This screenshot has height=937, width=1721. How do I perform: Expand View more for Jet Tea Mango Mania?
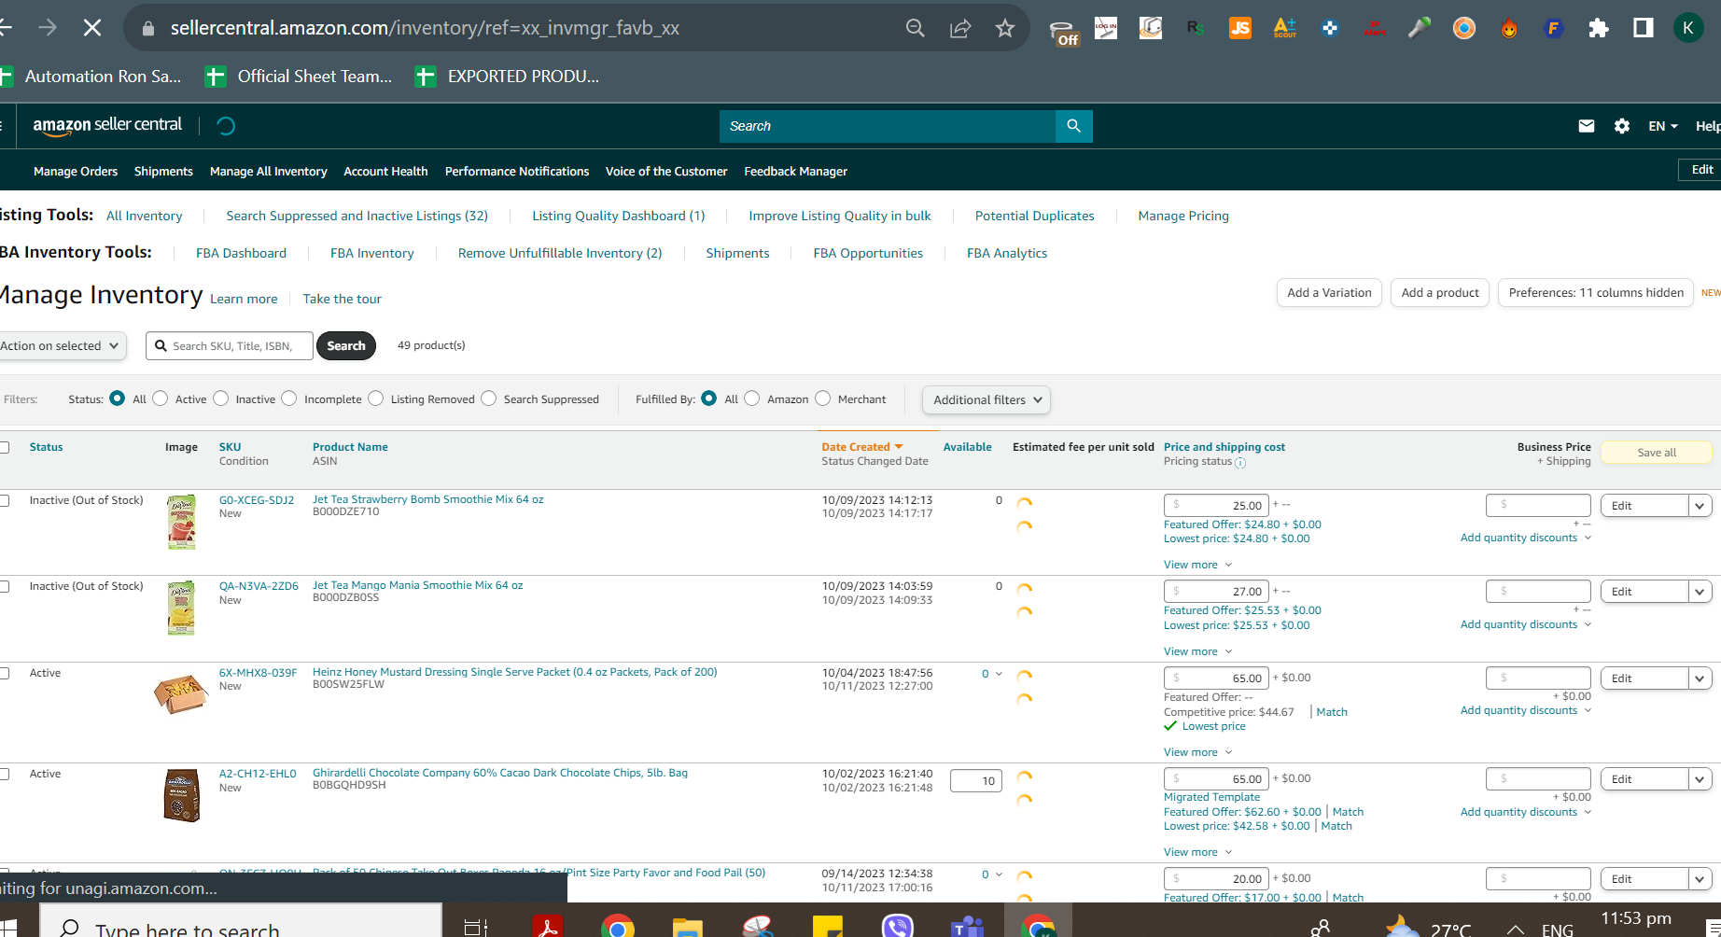coord(1197,651)
